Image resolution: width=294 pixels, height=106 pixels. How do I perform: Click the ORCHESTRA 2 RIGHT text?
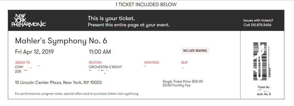click(x=105, y=67)
